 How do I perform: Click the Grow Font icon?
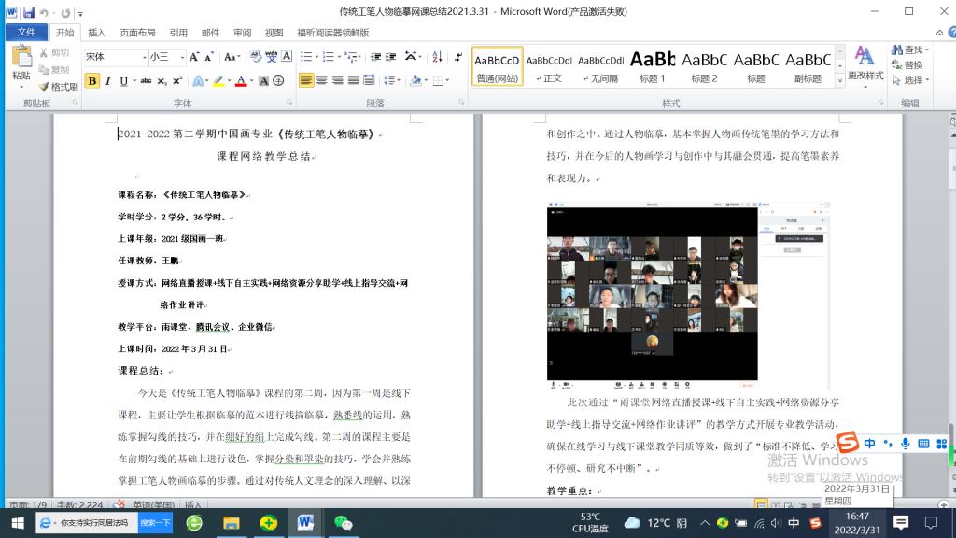195,57
